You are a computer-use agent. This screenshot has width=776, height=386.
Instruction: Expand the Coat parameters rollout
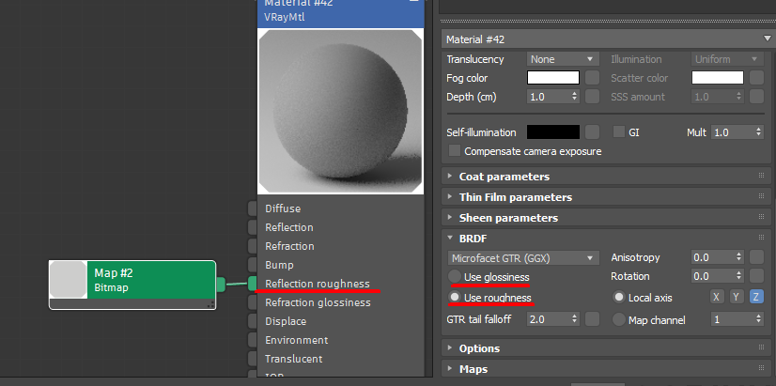[504, 177]
